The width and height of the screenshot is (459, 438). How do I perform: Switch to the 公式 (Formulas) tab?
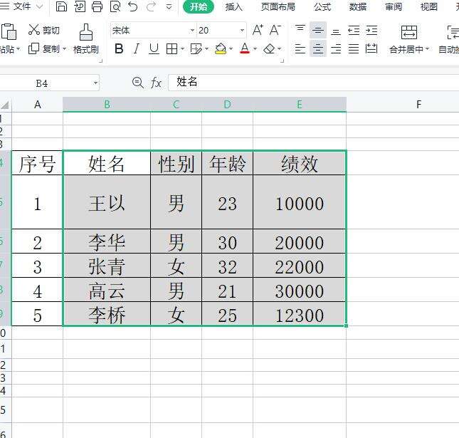(x=322, y=6)
